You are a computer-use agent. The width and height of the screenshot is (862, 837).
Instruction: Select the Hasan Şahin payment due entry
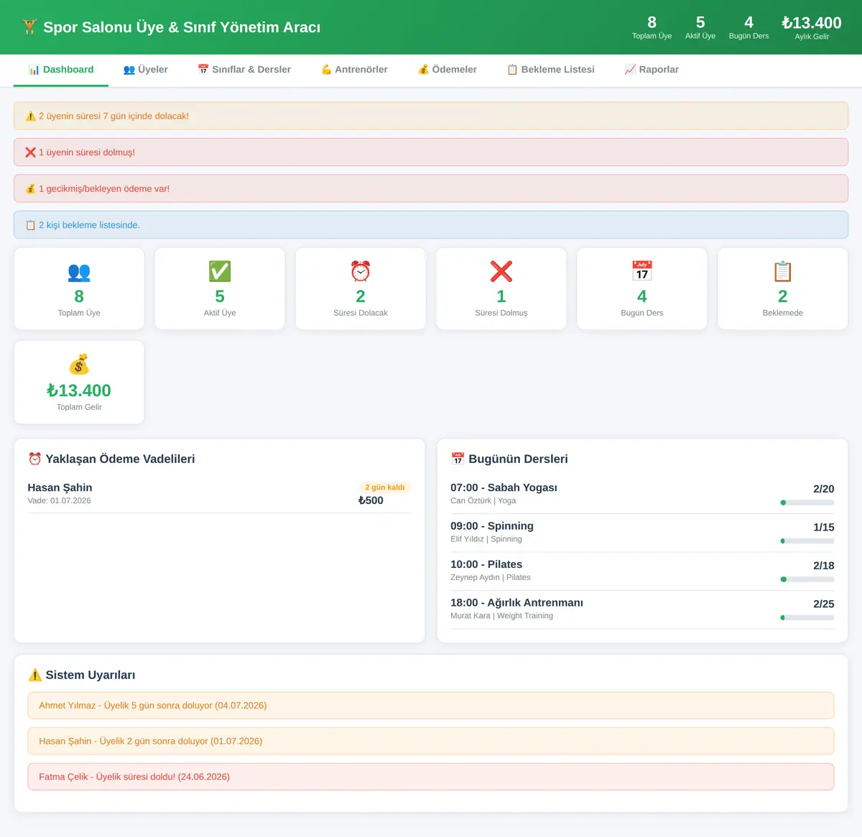(219, 494)
